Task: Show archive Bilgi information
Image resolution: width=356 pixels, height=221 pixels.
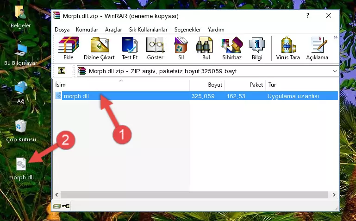Action: pos(257,48)
